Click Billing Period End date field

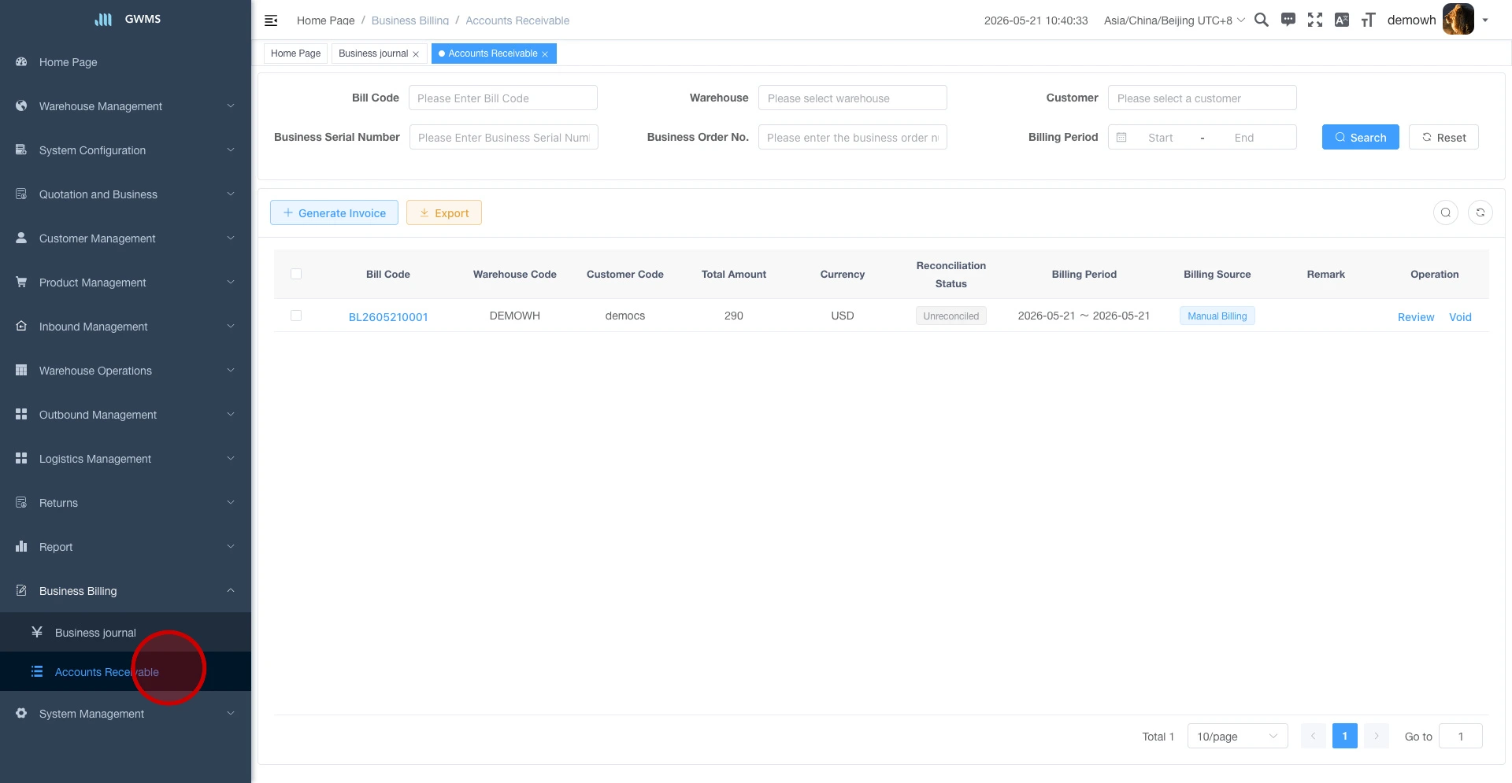pos(1244,138)
